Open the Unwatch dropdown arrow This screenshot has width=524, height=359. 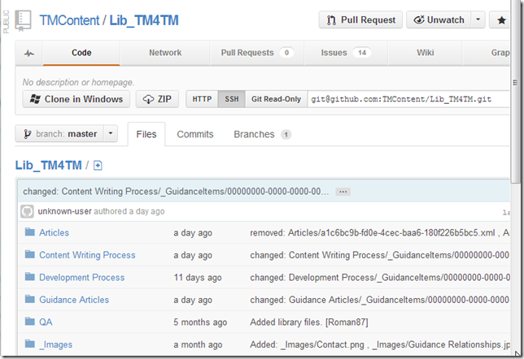[x=478, y=20]
